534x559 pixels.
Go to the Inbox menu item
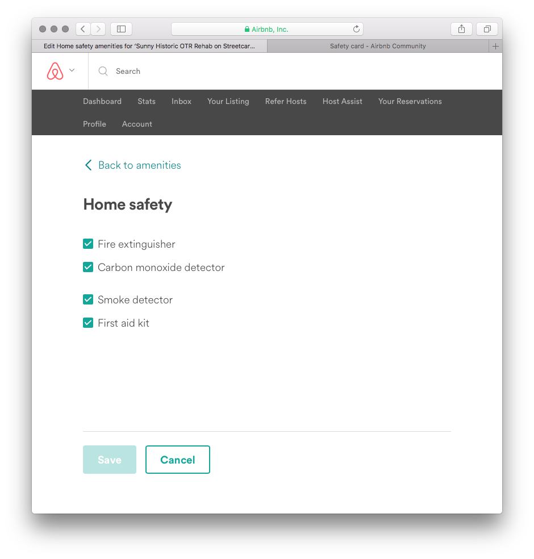click(181, 101)
